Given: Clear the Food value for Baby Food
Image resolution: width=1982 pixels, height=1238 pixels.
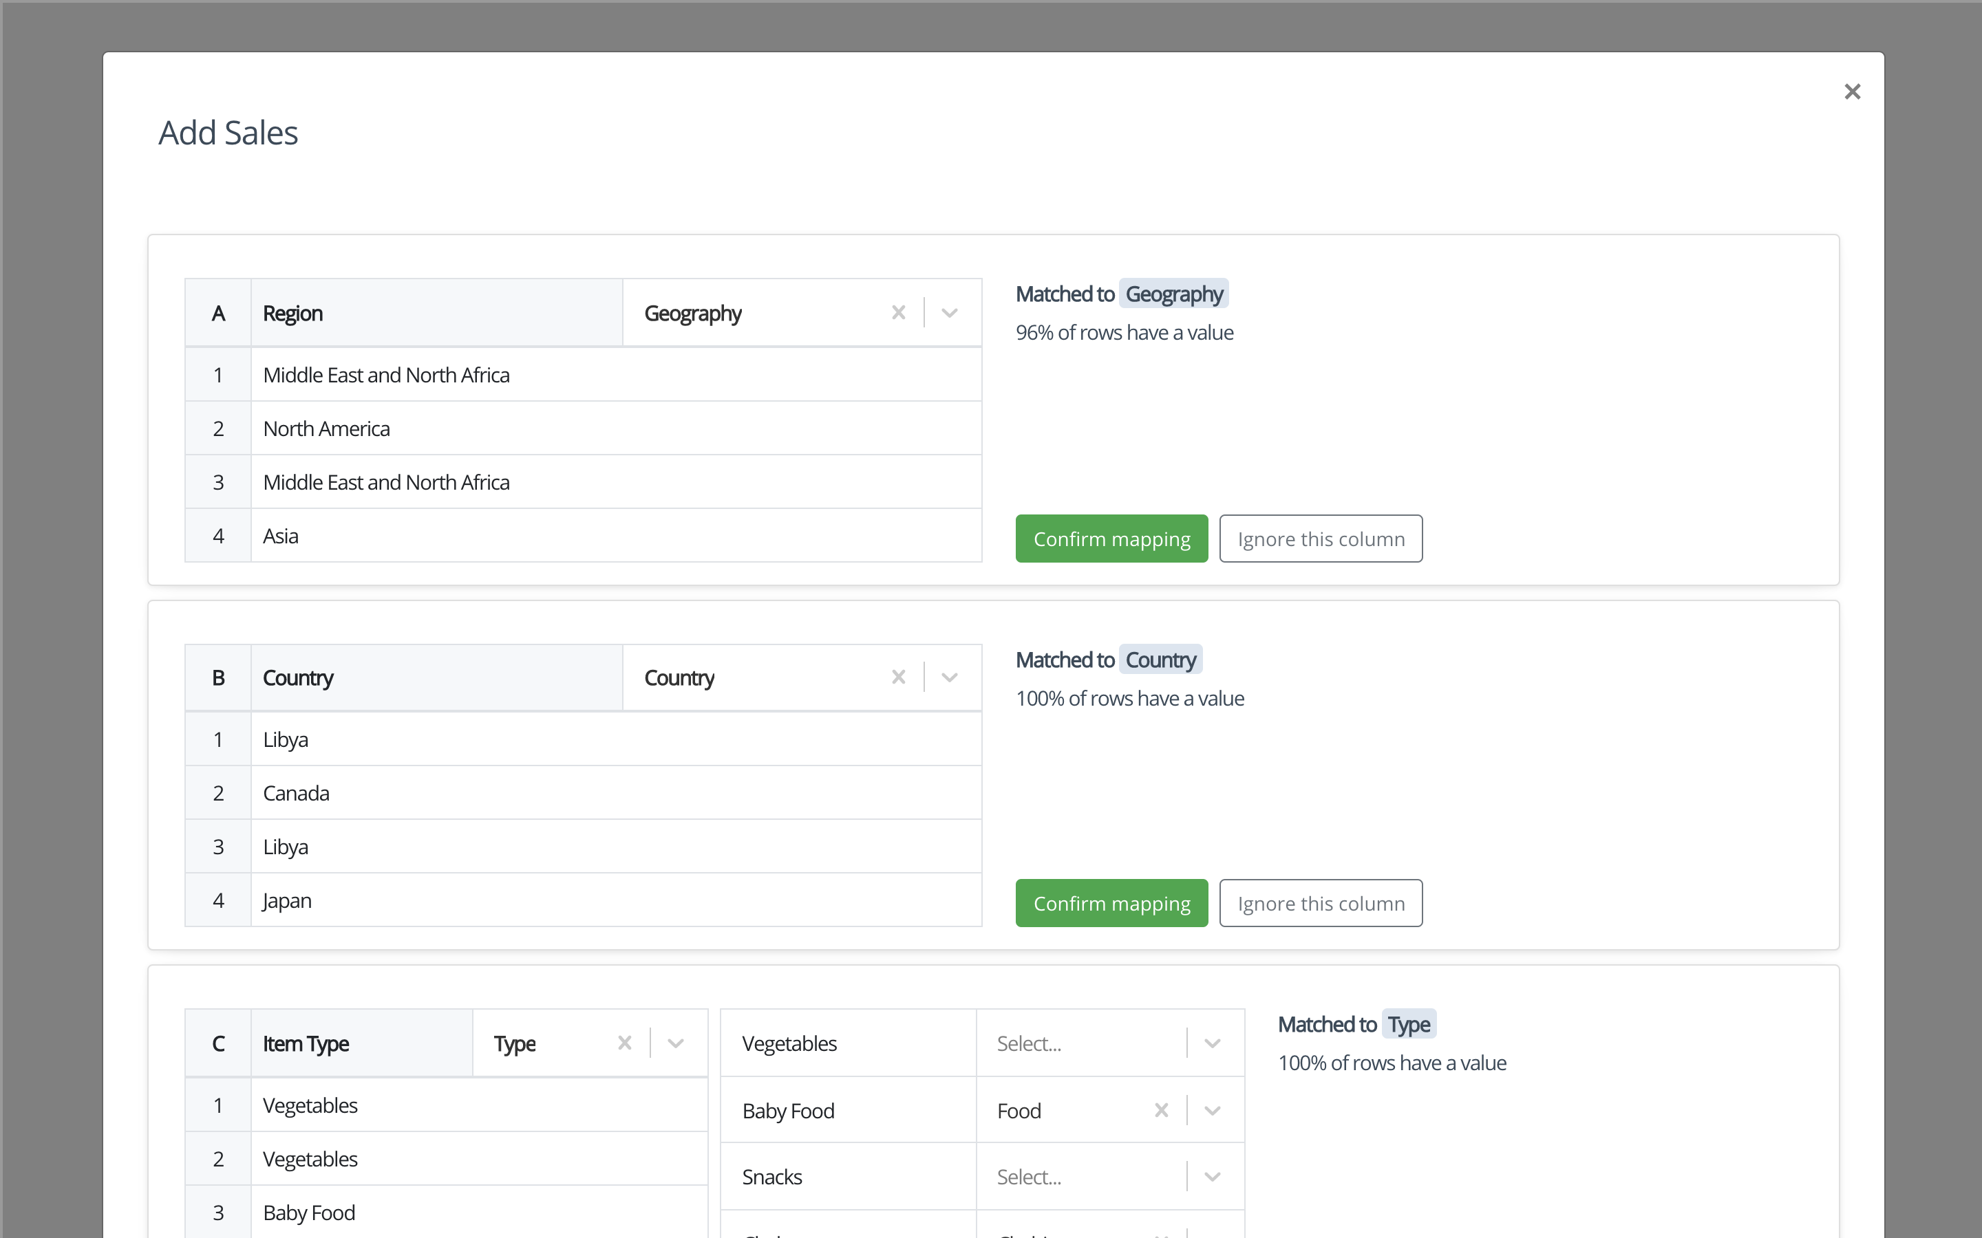Looking at the screenshot, I should pos(1160,1110).
